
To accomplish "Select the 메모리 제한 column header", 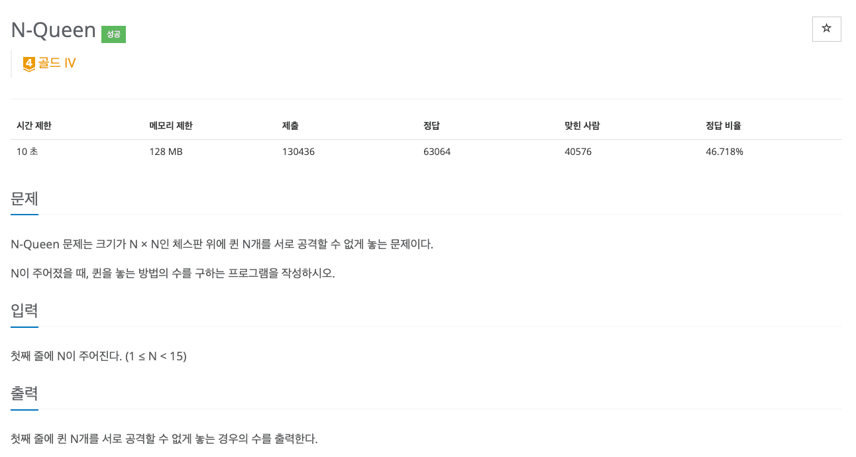I will (x=171, y=126).
